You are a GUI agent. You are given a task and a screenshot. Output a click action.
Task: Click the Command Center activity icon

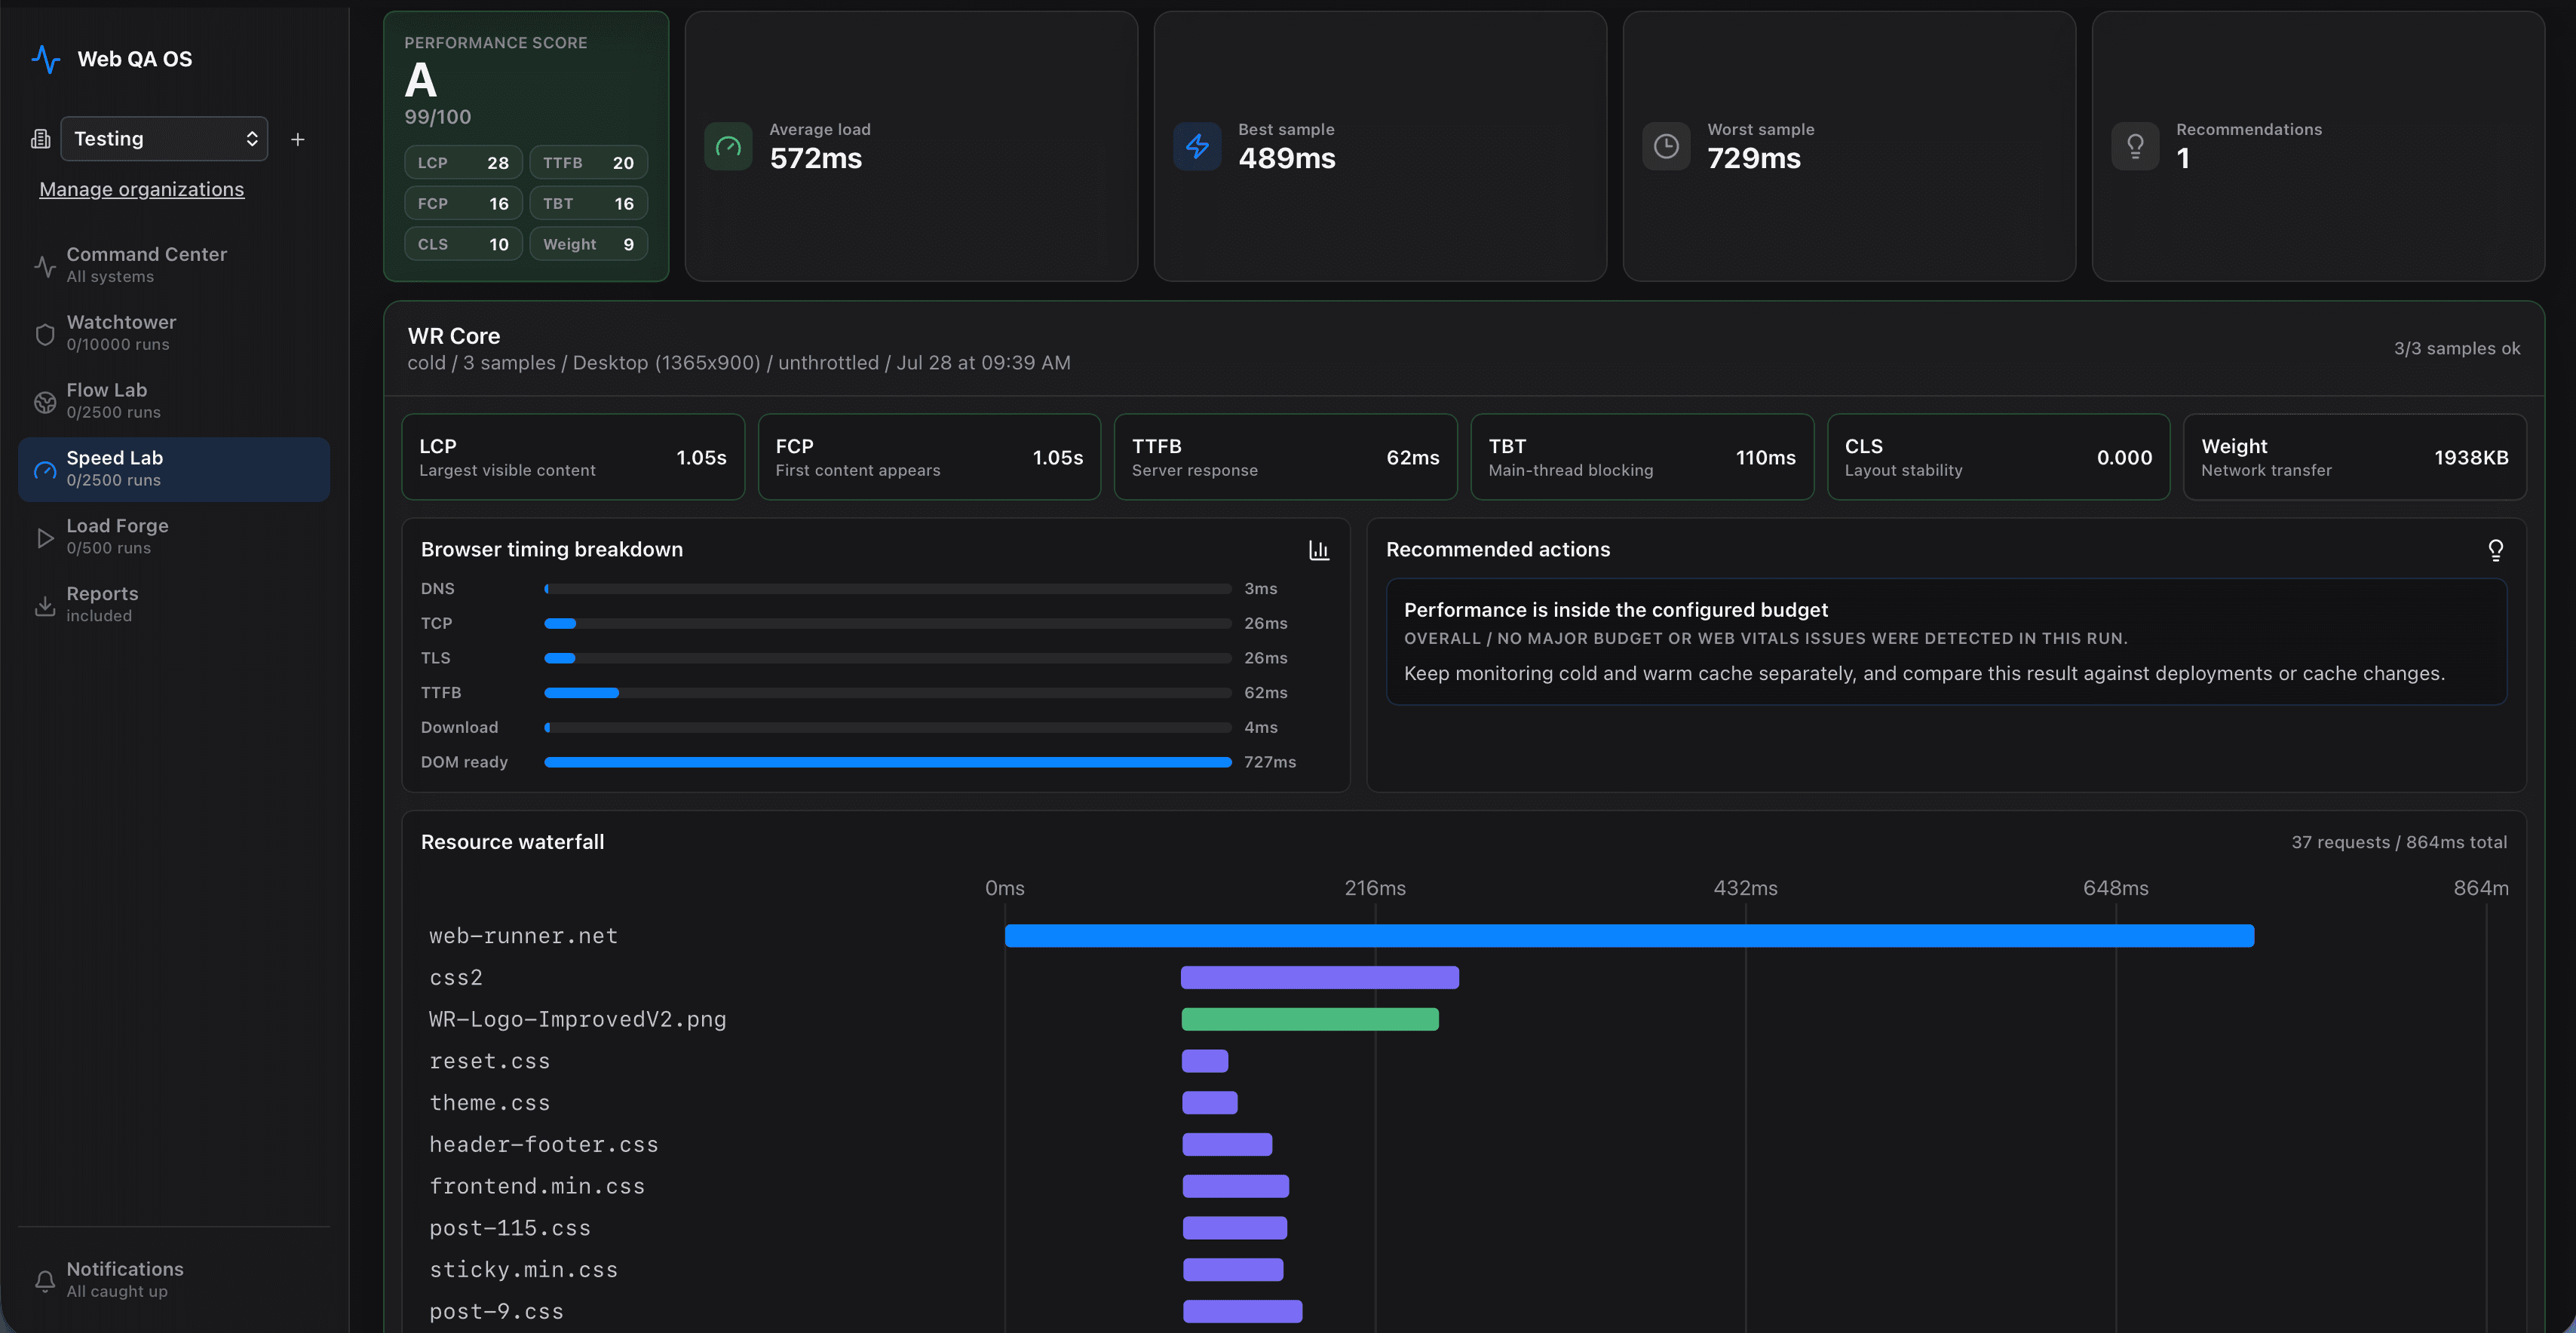tap(45, 266)
